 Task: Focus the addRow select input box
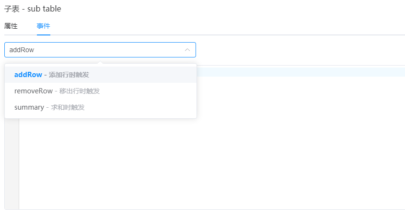[x=100, y=50]
